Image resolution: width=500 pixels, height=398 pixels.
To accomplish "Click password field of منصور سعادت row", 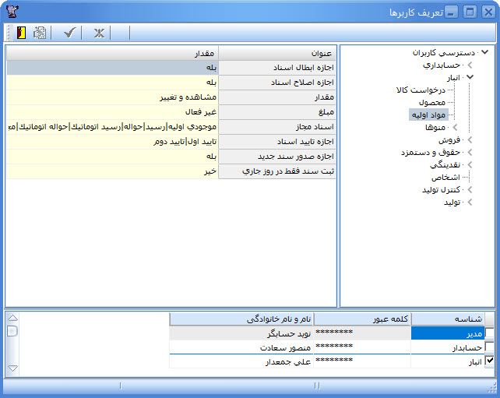I will 334,347.
